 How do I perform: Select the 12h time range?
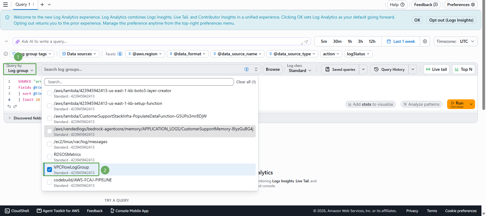click(372, 41)
